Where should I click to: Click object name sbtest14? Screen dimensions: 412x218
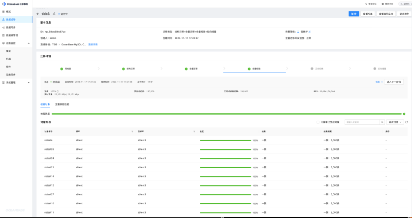[x=49, y=177]
